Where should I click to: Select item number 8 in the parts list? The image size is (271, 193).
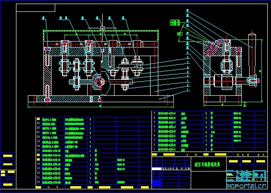(155, 118)
